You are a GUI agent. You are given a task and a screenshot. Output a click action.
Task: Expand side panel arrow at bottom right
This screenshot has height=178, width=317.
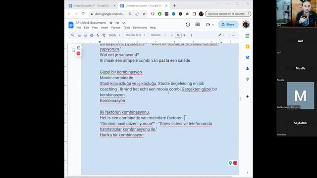coord(247,173)
